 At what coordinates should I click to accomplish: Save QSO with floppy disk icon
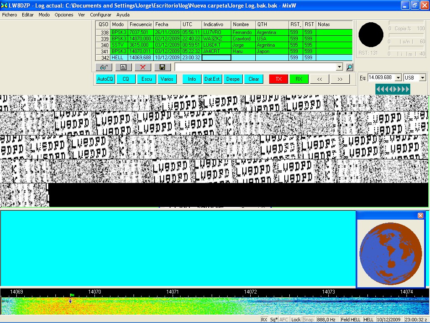pos(163,67)
